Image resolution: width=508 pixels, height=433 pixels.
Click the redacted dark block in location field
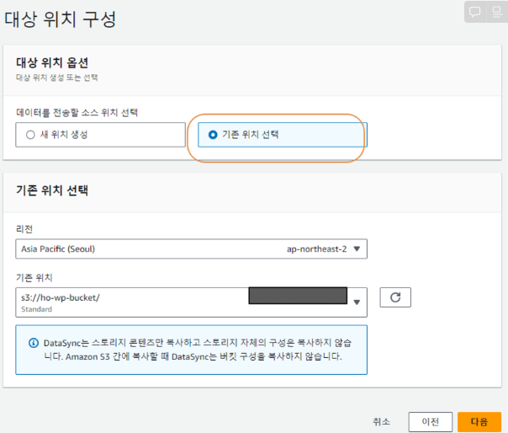coord(298,296)
